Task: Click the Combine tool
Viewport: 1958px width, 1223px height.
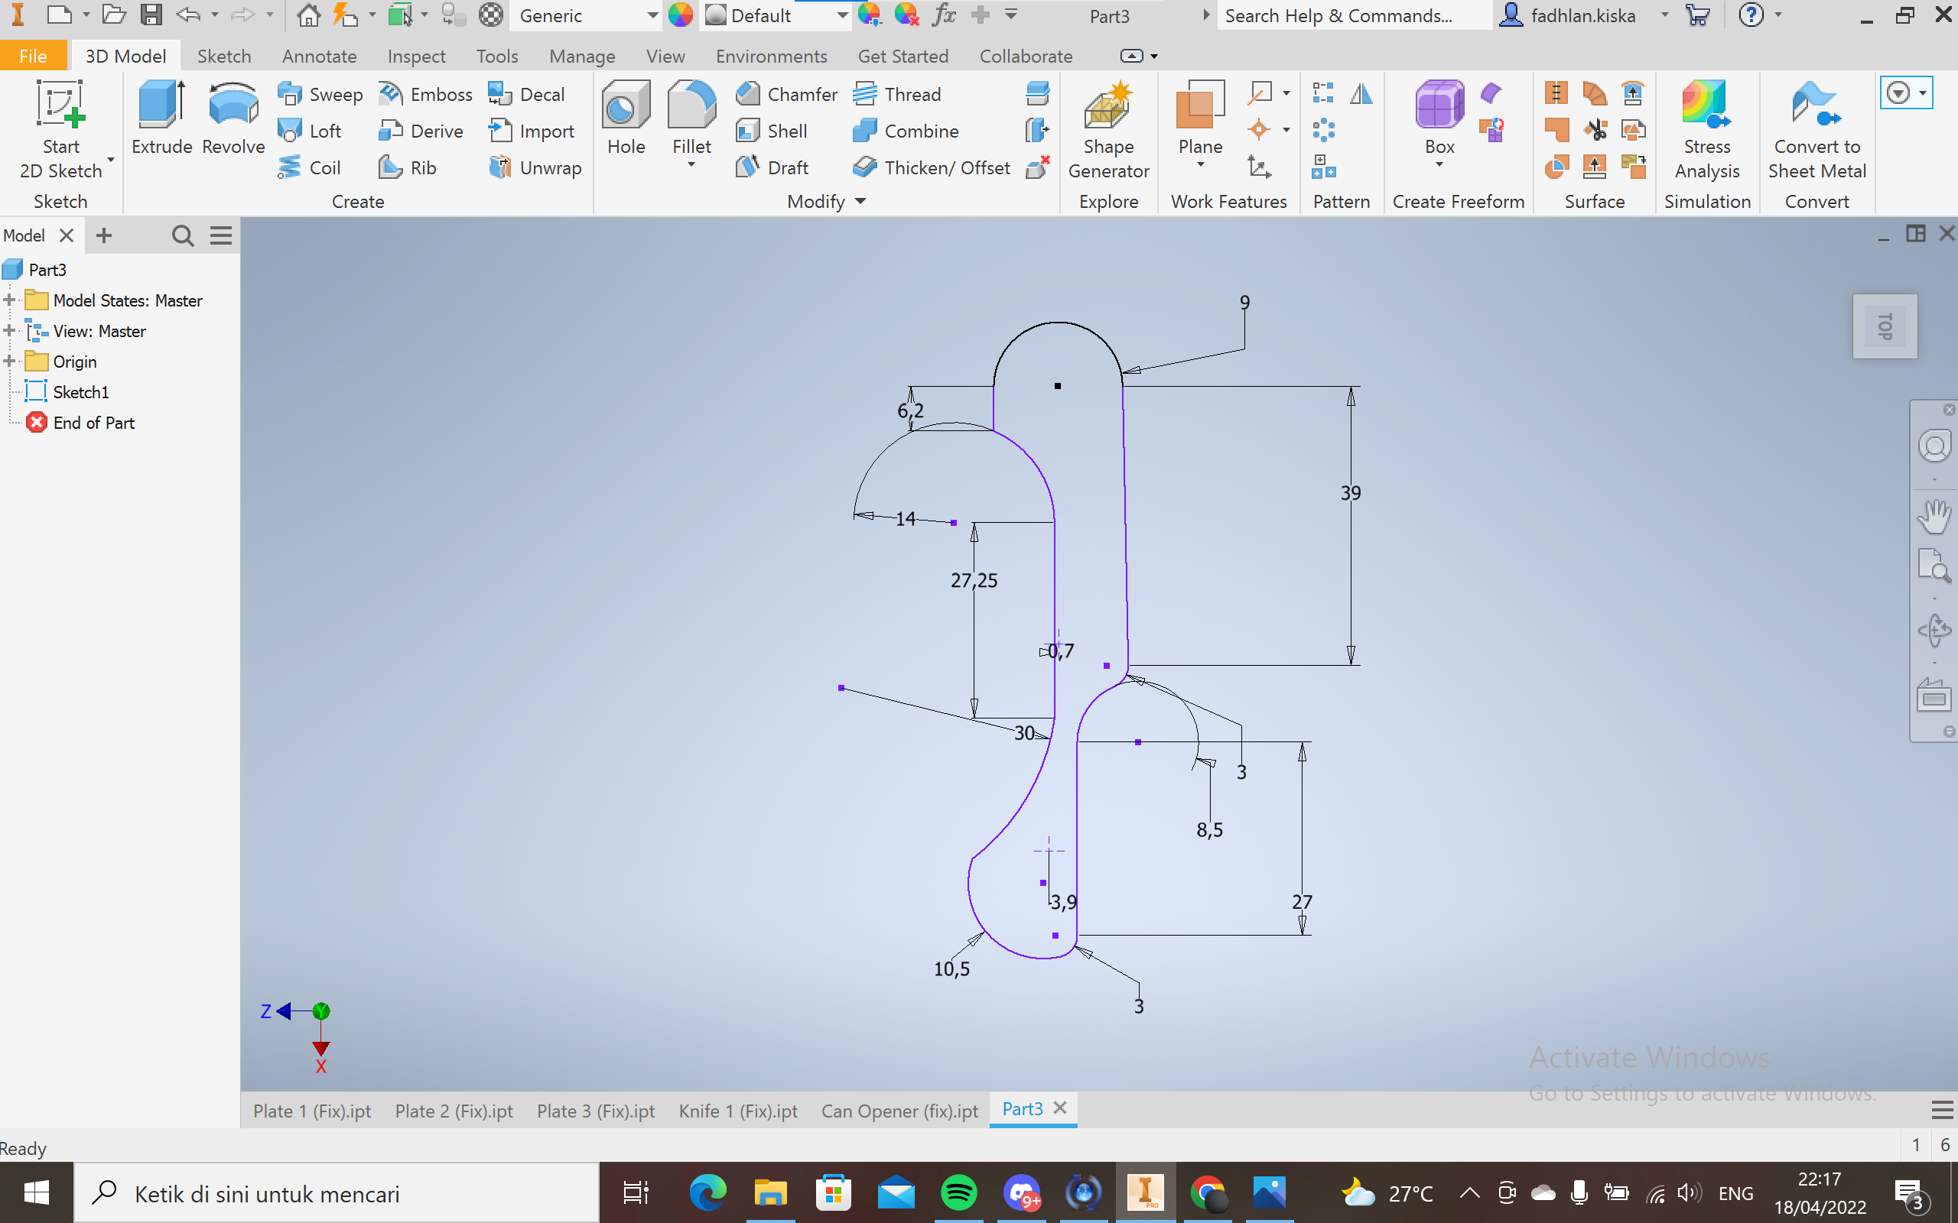Action: tap(906, 131)
